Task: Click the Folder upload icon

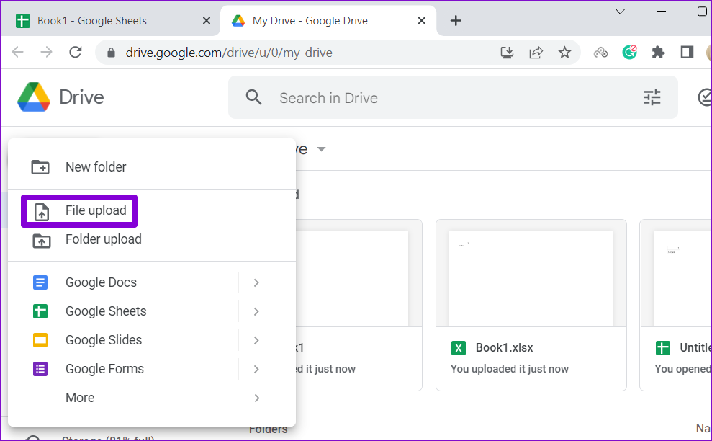Action: 41,241
